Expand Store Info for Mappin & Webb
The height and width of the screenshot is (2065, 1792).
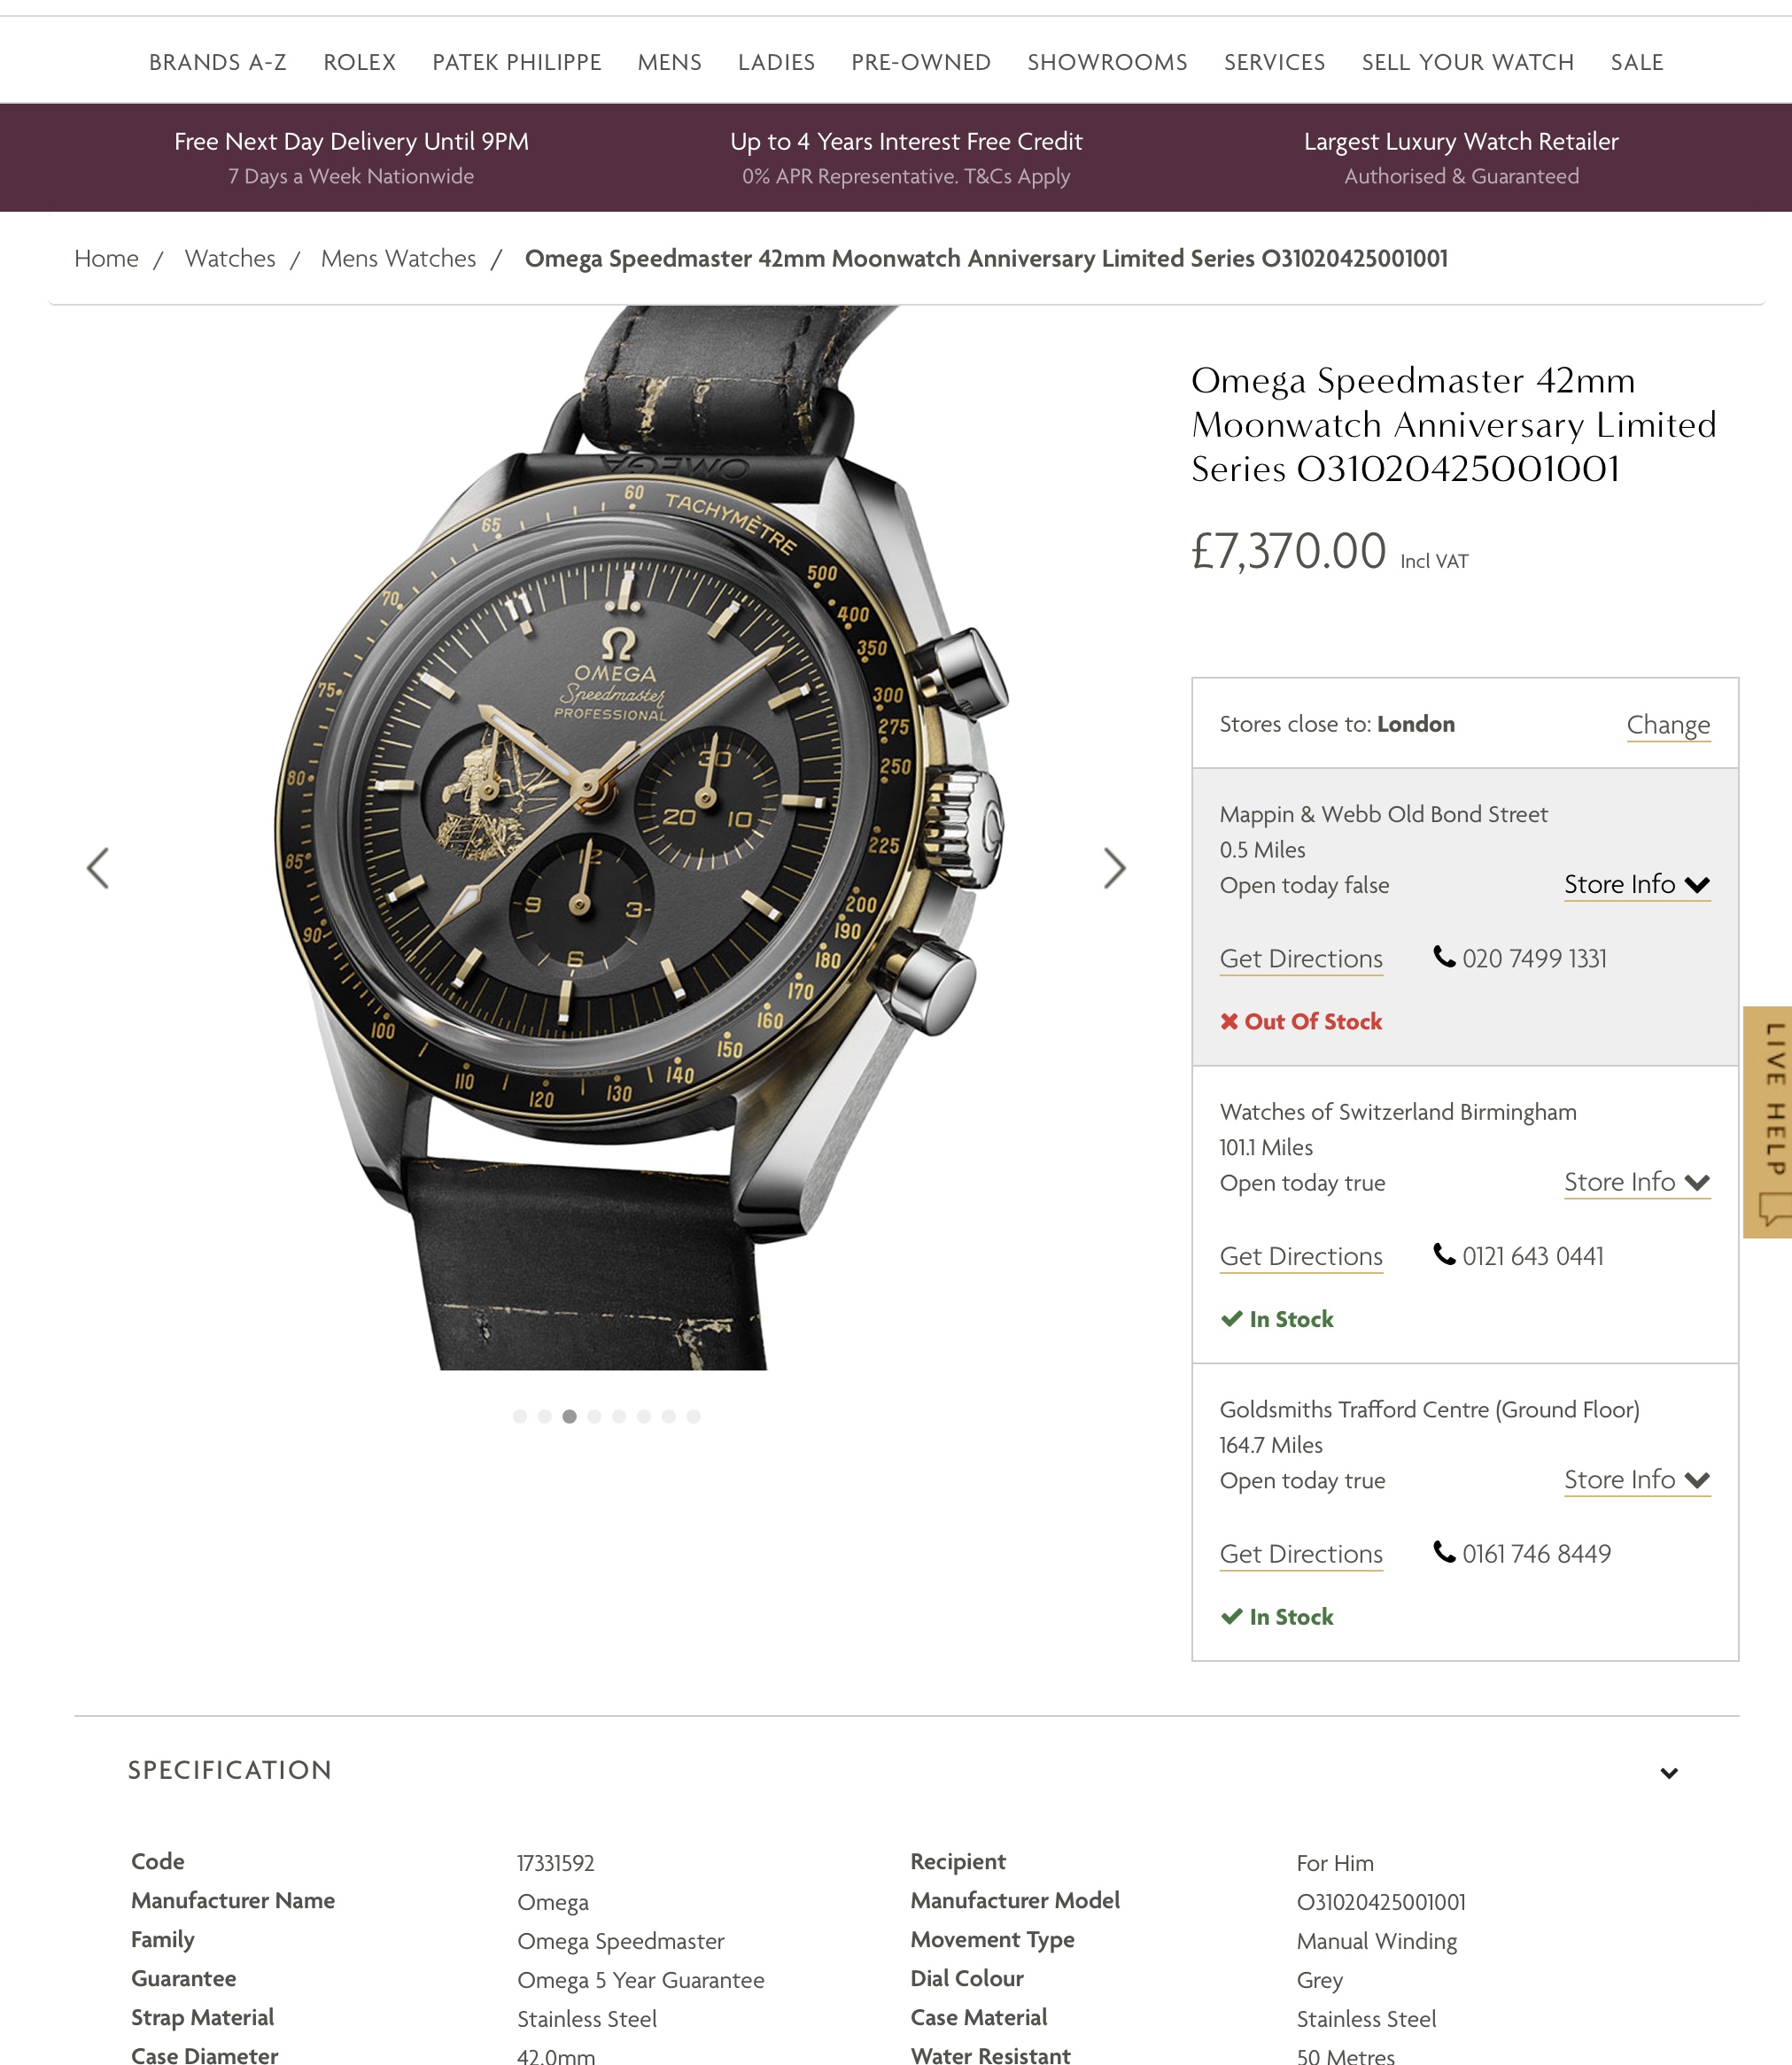click(x=1637, y=885)
